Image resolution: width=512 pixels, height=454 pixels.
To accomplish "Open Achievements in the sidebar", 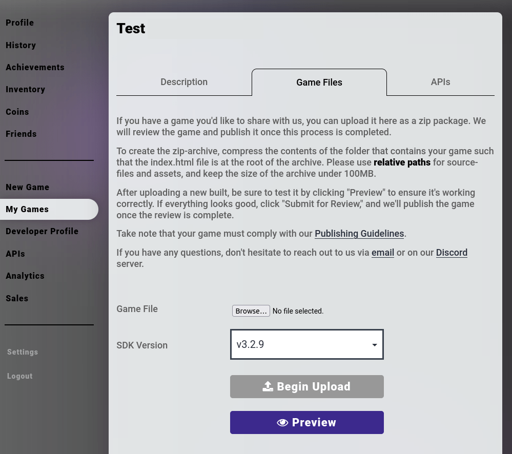I will (x=35, y=67).
